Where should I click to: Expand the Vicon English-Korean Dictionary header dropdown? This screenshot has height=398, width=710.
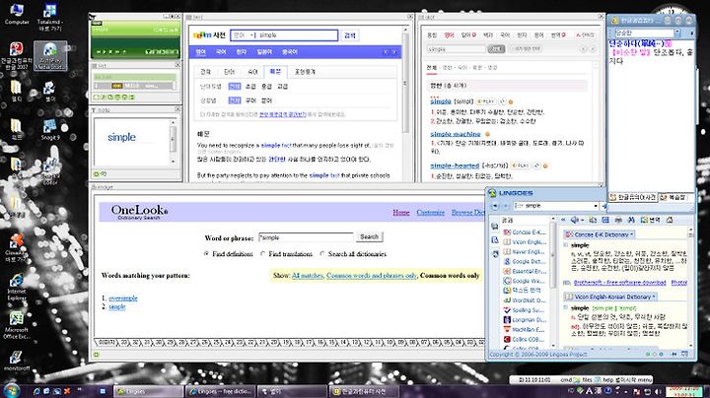point(655,297)
